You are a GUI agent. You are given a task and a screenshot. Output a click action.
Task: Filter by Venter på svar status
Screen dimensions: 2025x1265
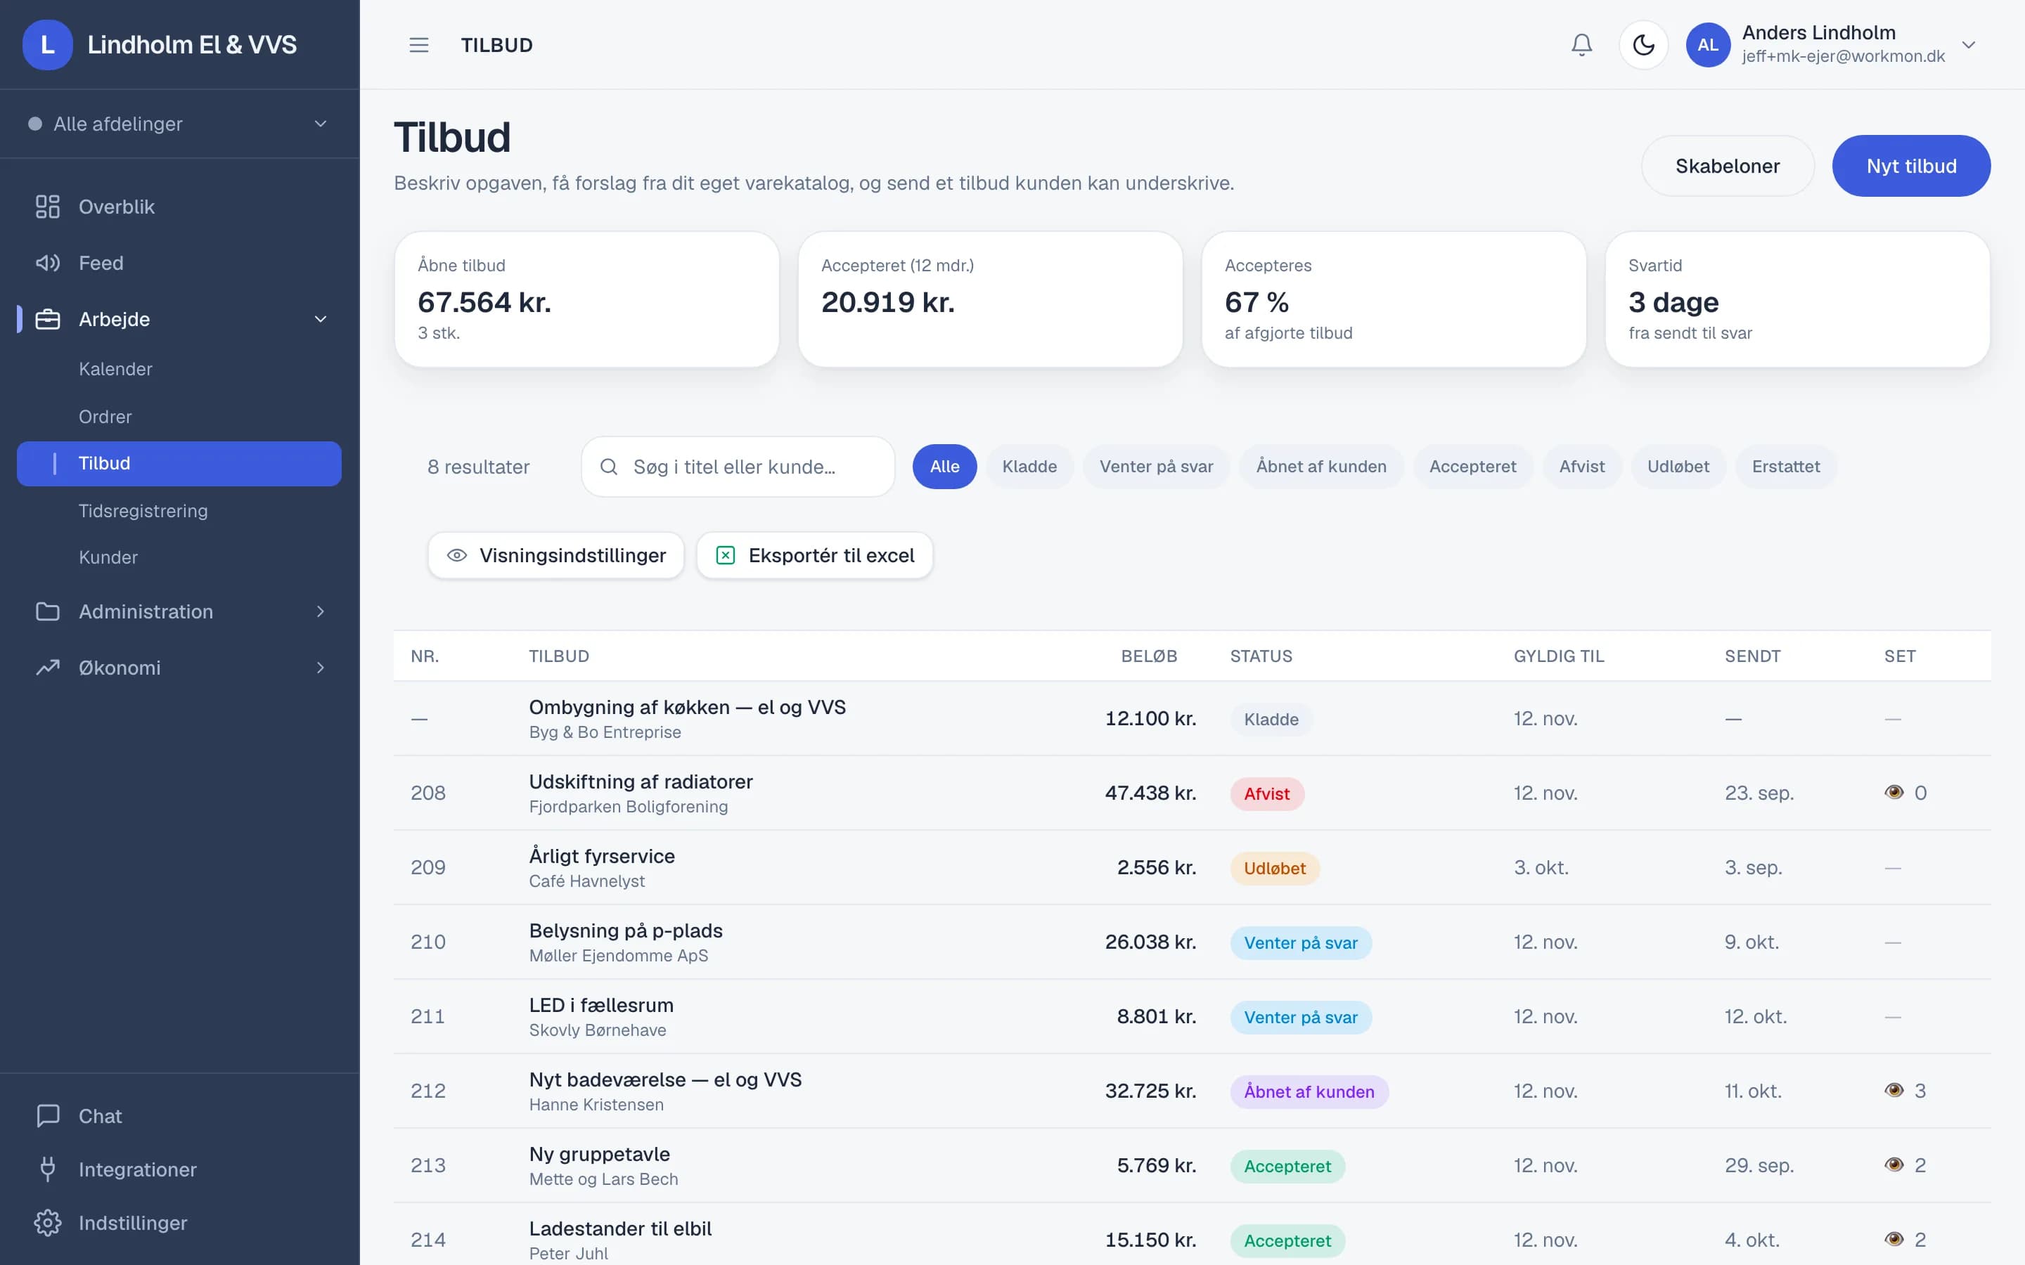click(1156, 467)
